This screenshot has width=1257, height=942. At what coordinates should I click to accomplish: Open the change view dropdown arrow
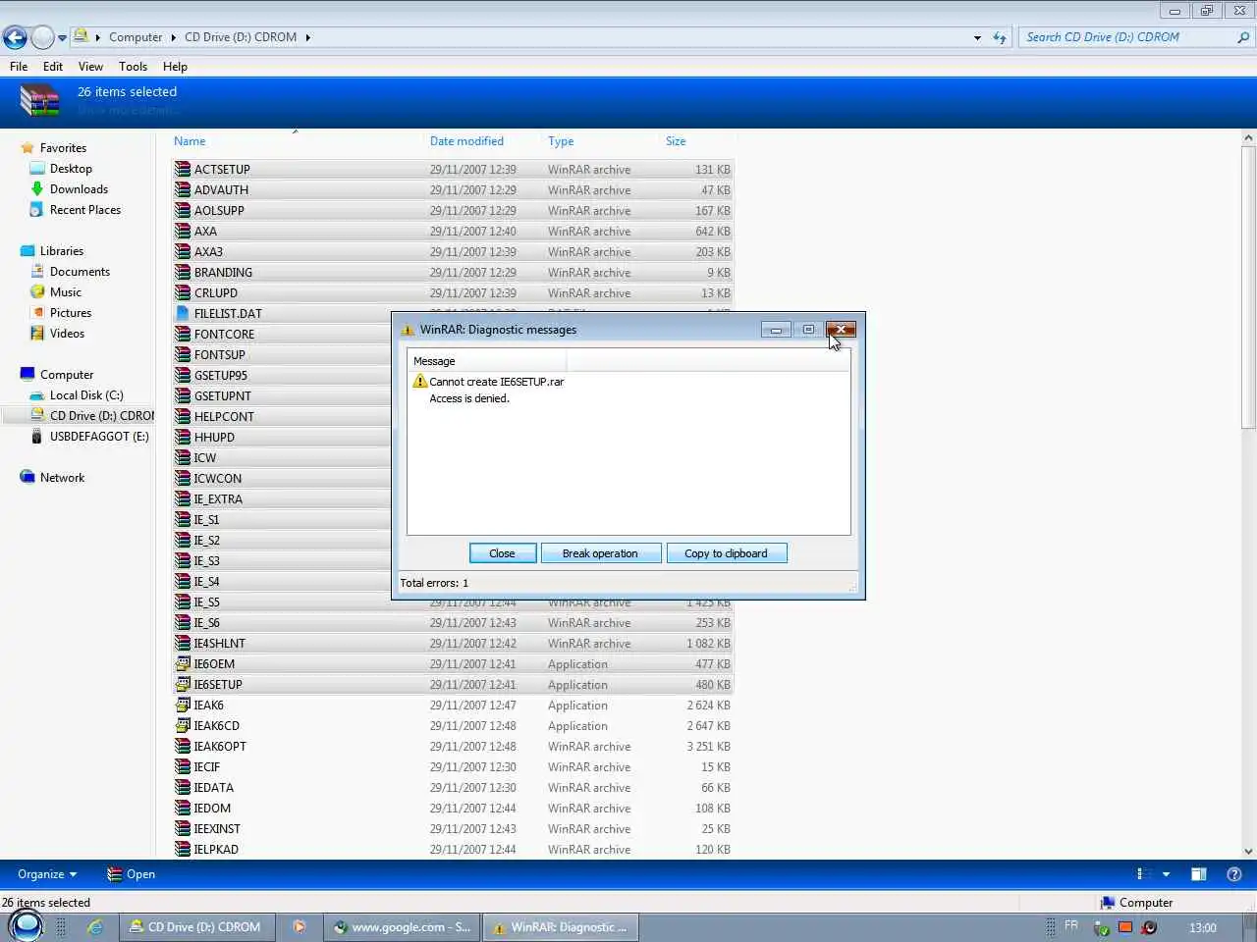(x=1166, y=874)
